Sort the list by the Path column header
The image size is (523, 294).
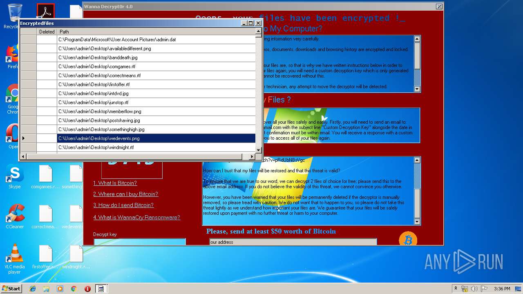[156, 31]
